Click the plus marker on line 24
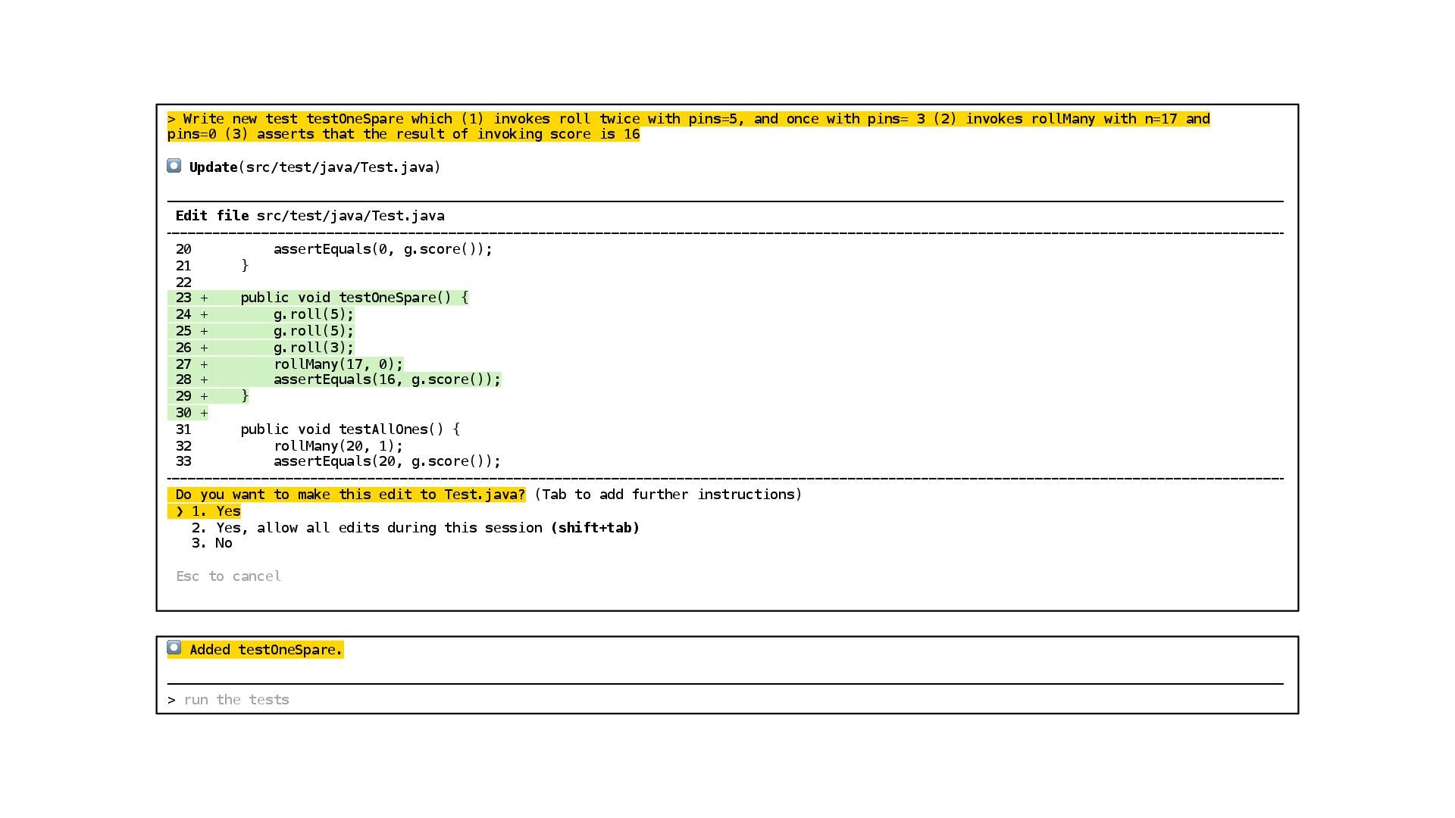The image size is (1455, 818). [x=204, y=314]
